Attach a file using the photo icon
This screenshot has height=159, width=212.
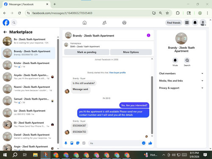coord(72,143)
